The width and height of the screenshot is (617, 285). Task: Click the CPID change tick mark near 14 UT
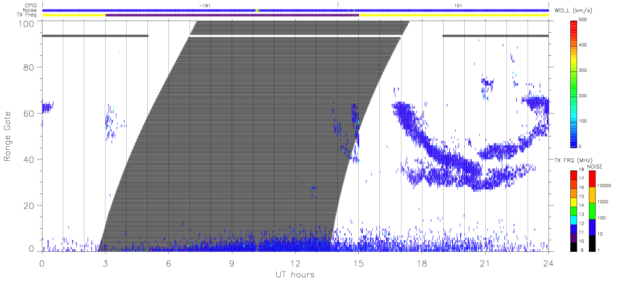click(x=338, y=5)
